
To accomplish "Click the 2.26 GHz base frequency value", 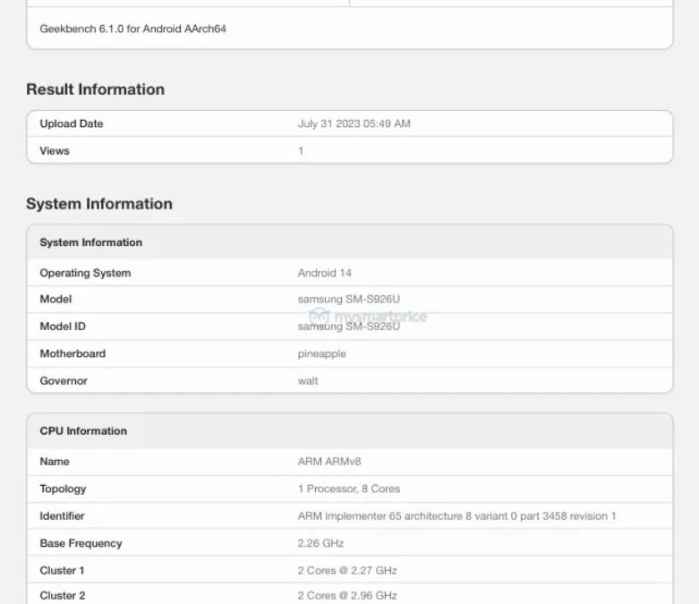I will pos(320,543).
